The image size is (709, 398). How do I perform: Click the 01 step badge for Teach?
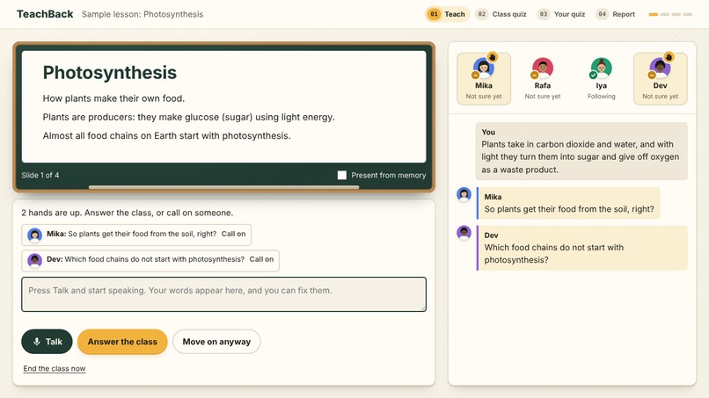click(434, 14)
